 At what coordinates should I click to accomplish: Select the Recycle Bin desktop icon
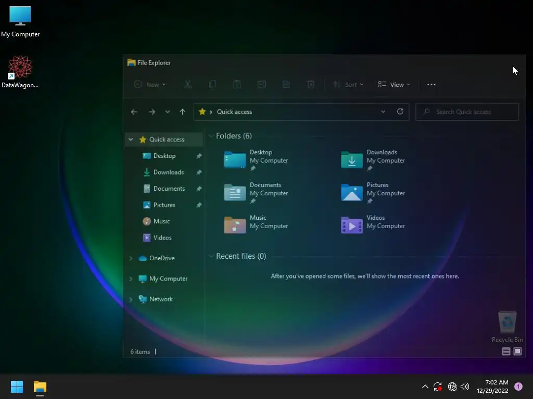[x=507, y=327]
